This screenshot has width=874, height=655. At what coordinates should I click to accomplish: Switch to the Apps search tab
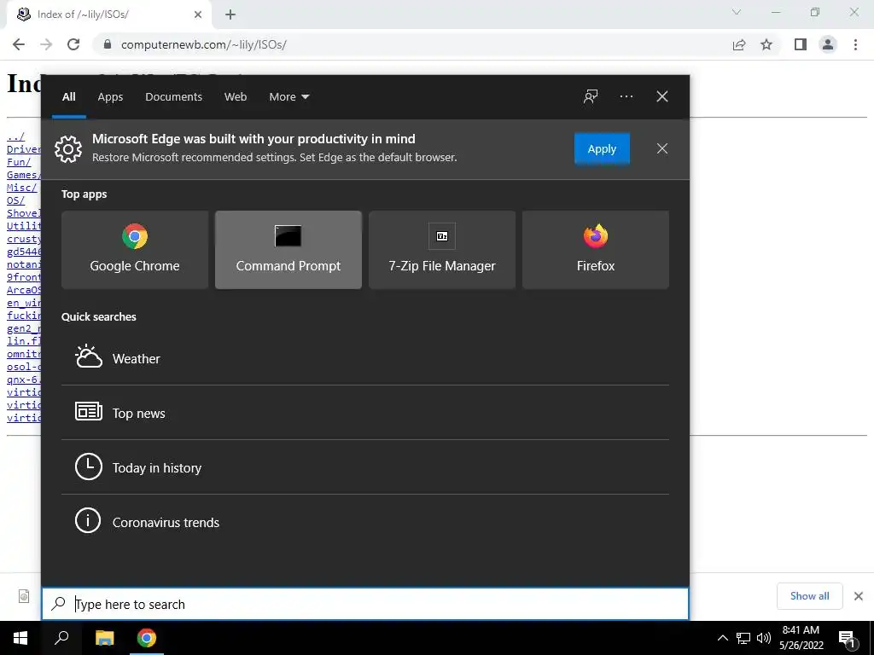pyautogui.click(x=110, y=97)
